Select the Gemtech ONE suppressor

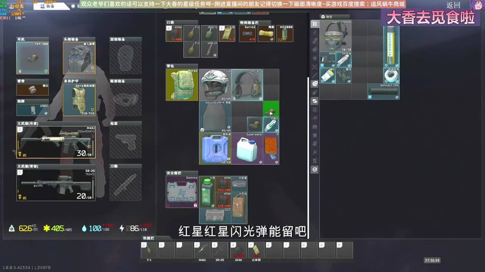tap(383, 91)
